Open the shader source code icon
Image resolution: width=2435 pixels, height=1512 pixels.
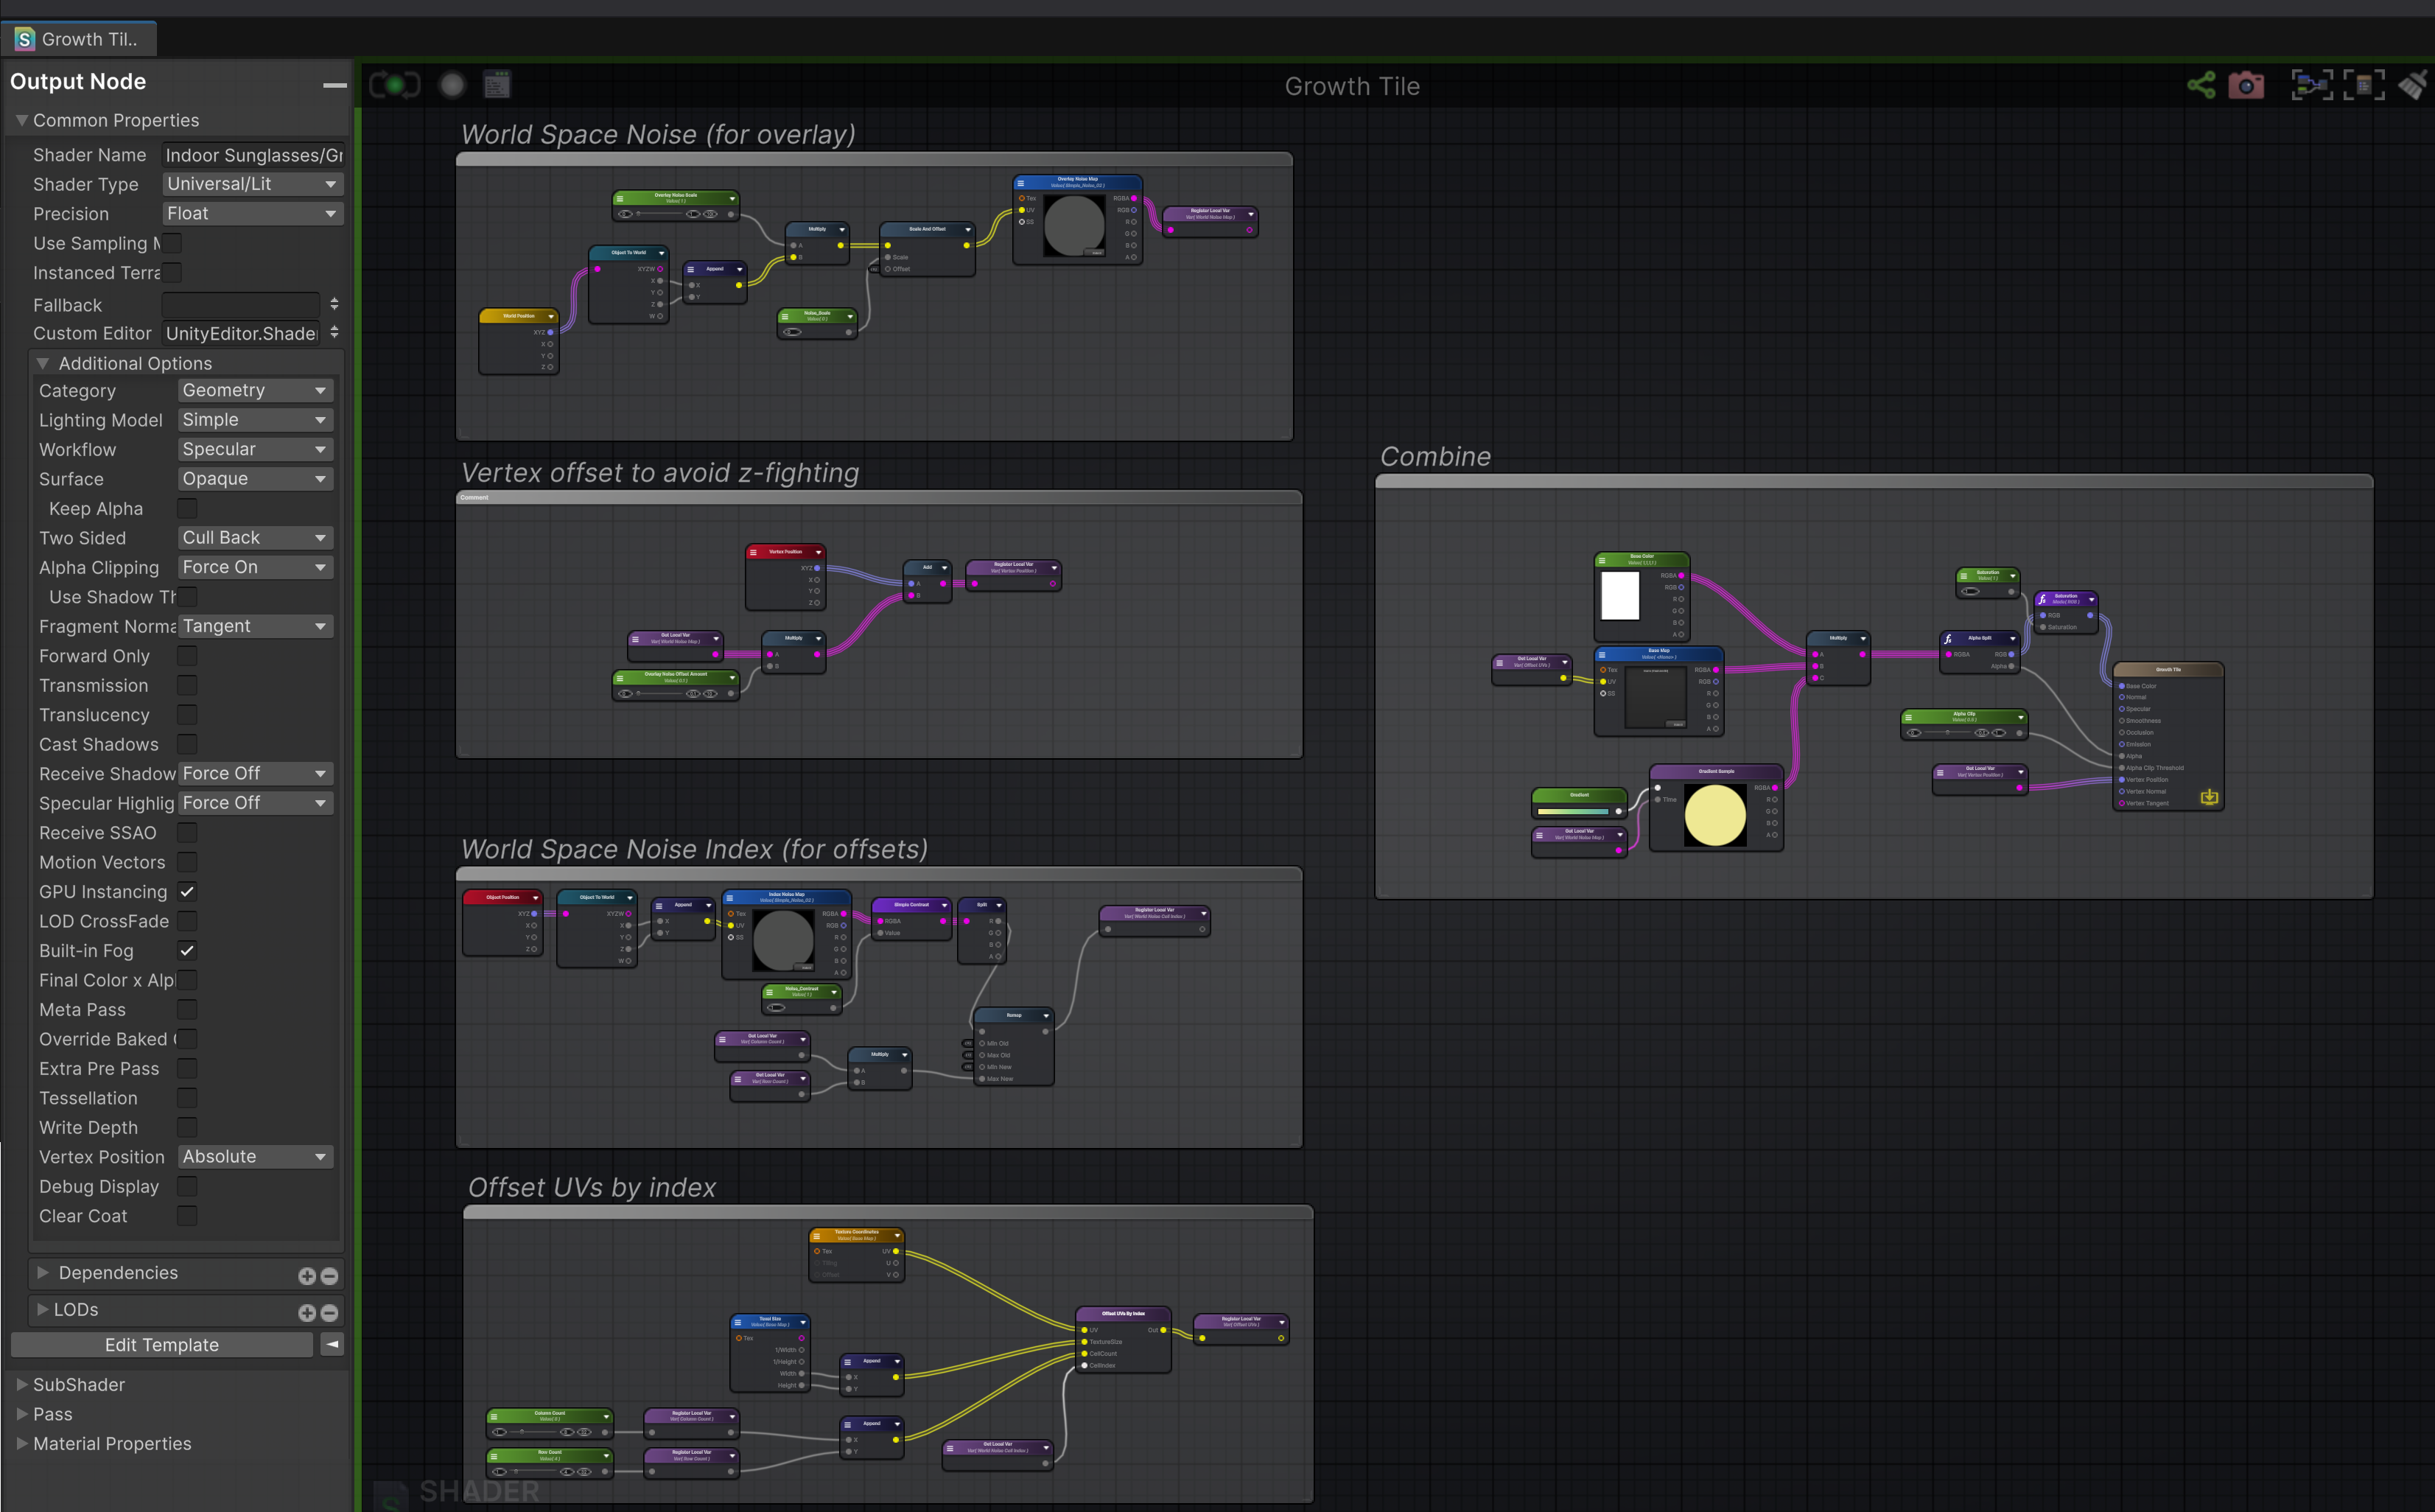pos(497,85)
